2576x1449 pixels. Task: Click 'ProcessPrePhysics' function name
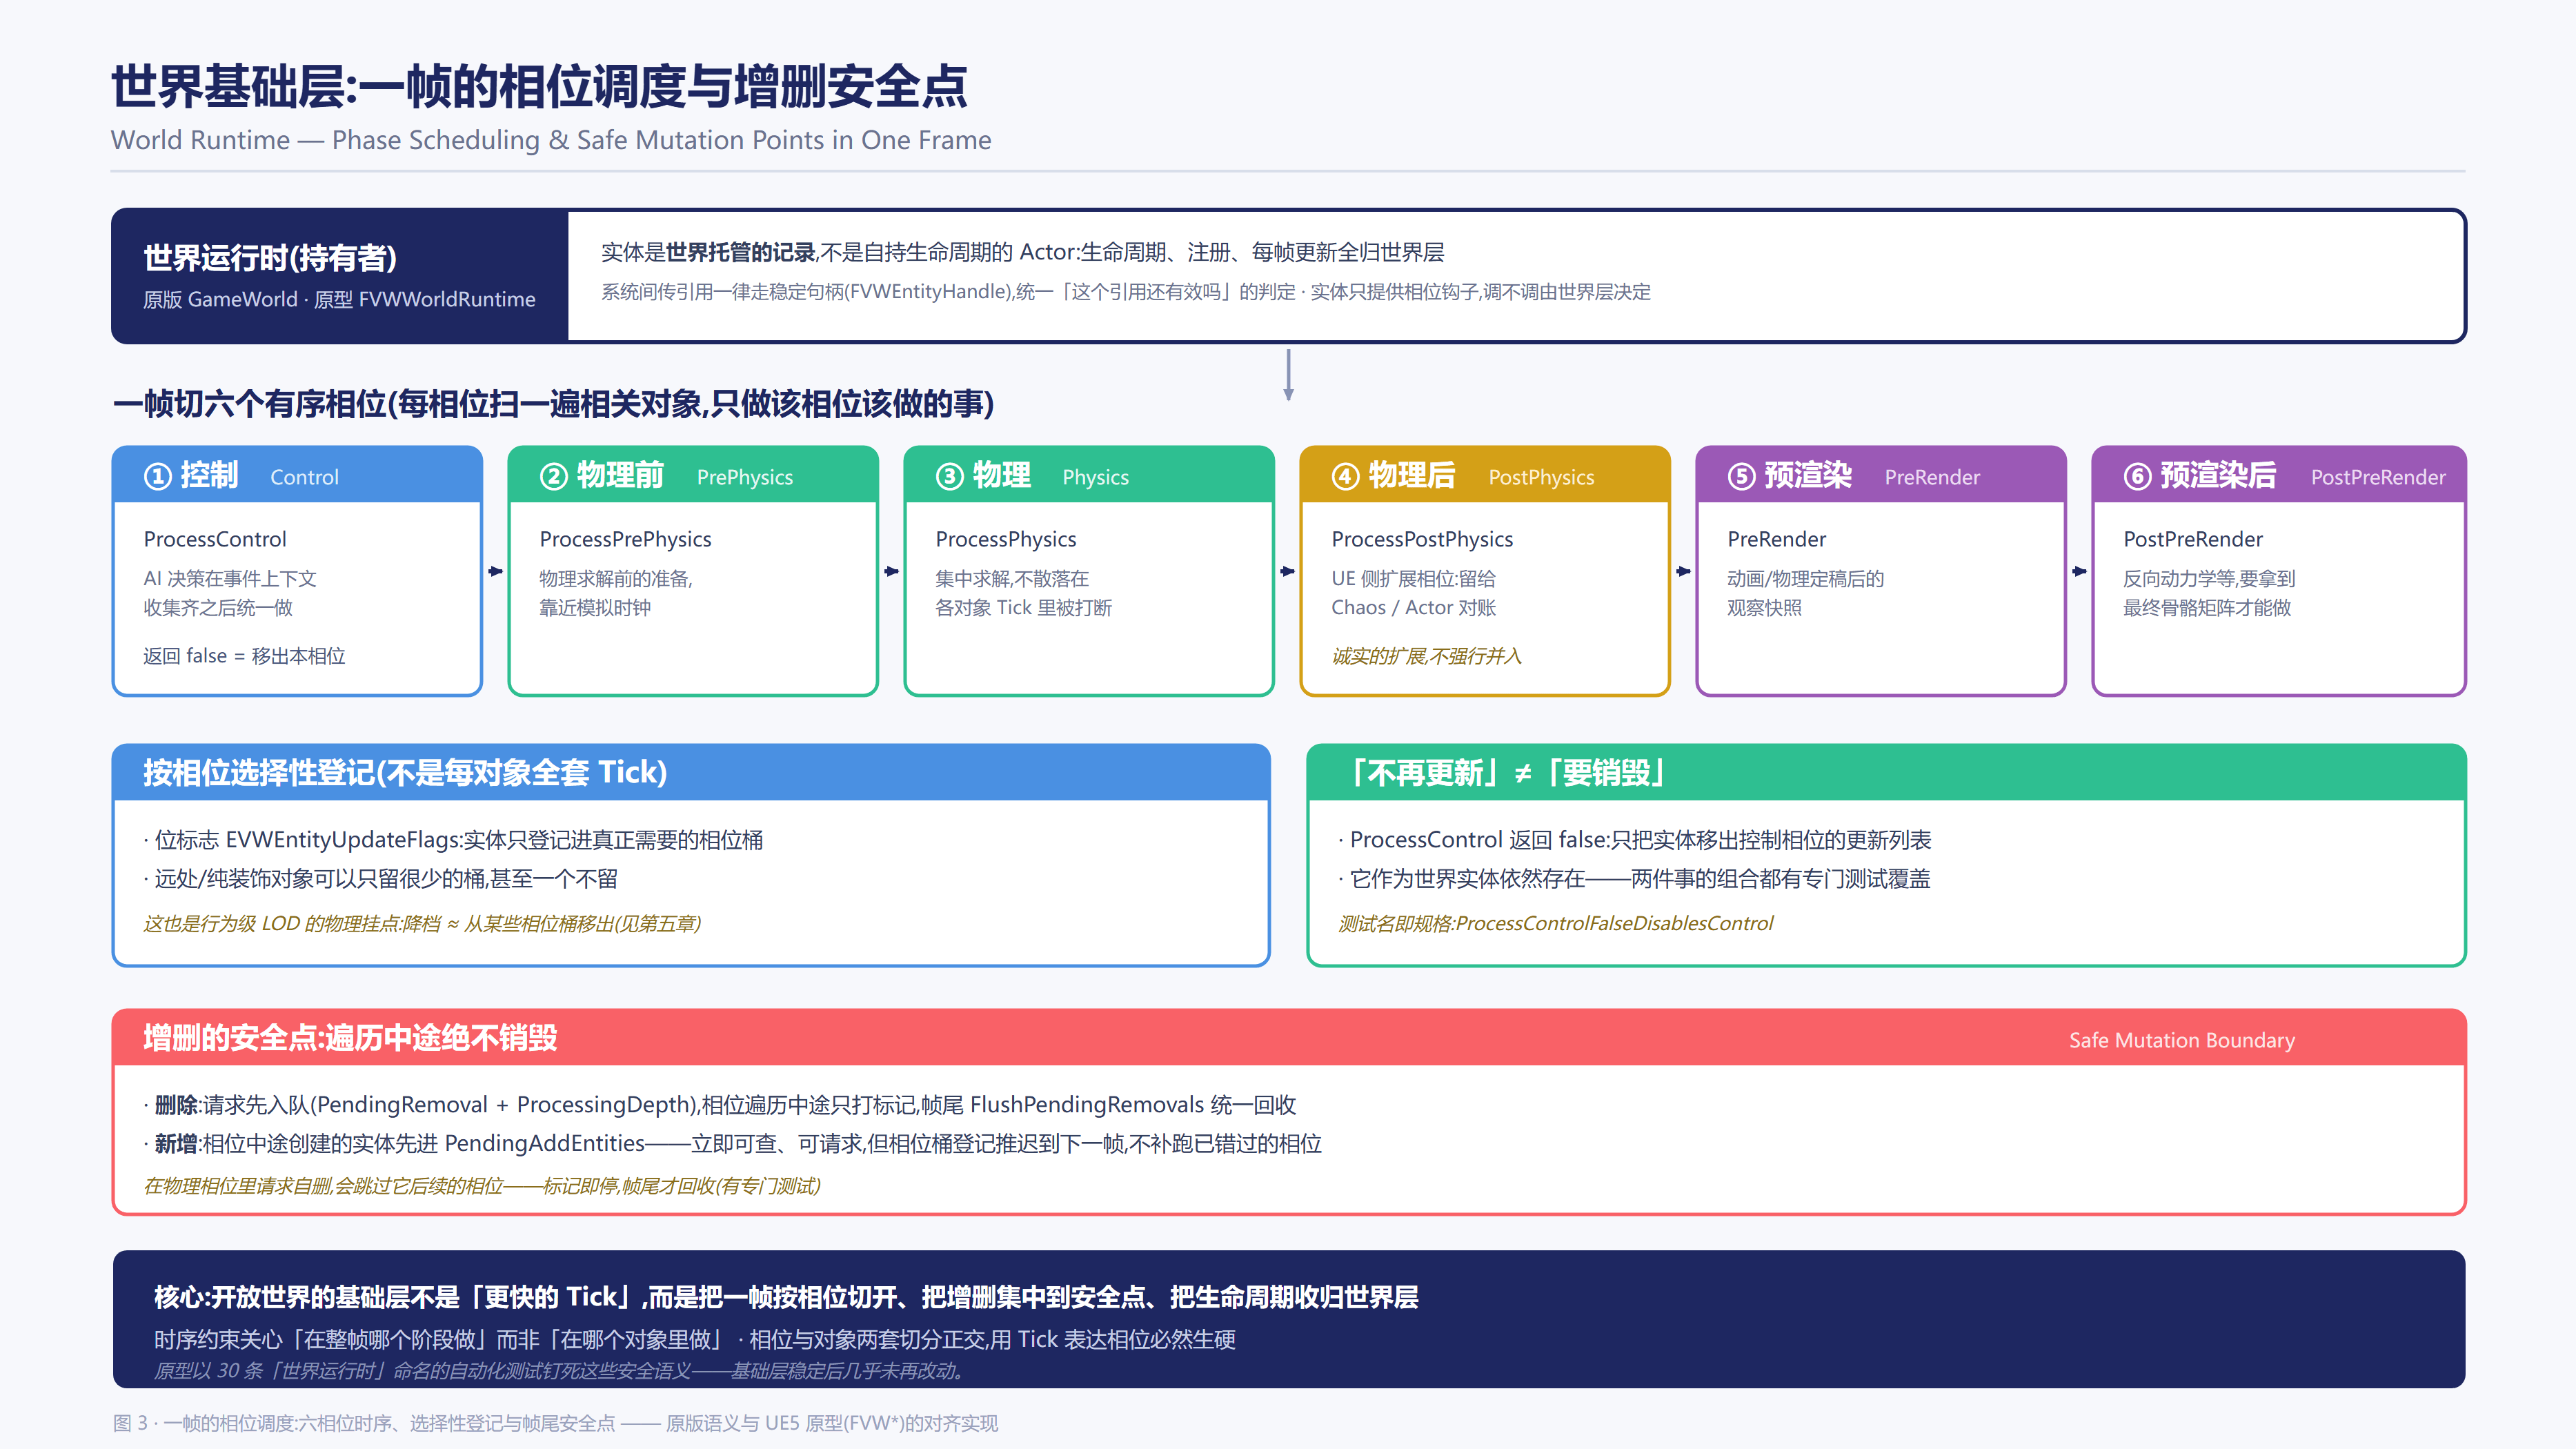click(x=625, y=539)
